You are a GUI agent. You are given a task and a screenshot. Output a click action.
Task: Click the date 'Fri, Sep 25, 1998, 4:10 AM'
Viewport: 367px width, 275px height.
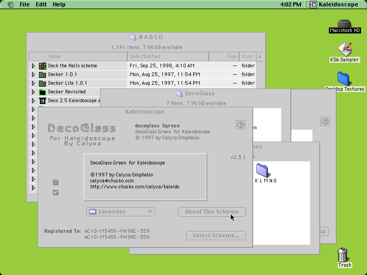162,66
